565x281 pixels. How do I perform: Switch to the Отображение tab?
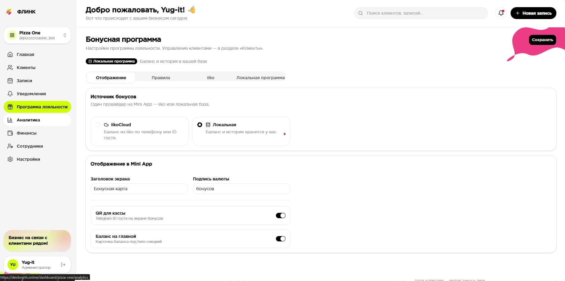tap(111, 78)
